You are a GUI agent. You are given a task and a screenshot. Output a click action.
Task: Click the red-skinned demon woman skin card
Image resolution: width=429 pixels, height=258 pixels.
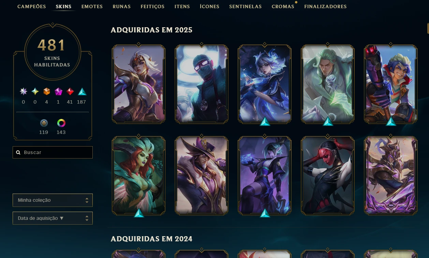328,176
